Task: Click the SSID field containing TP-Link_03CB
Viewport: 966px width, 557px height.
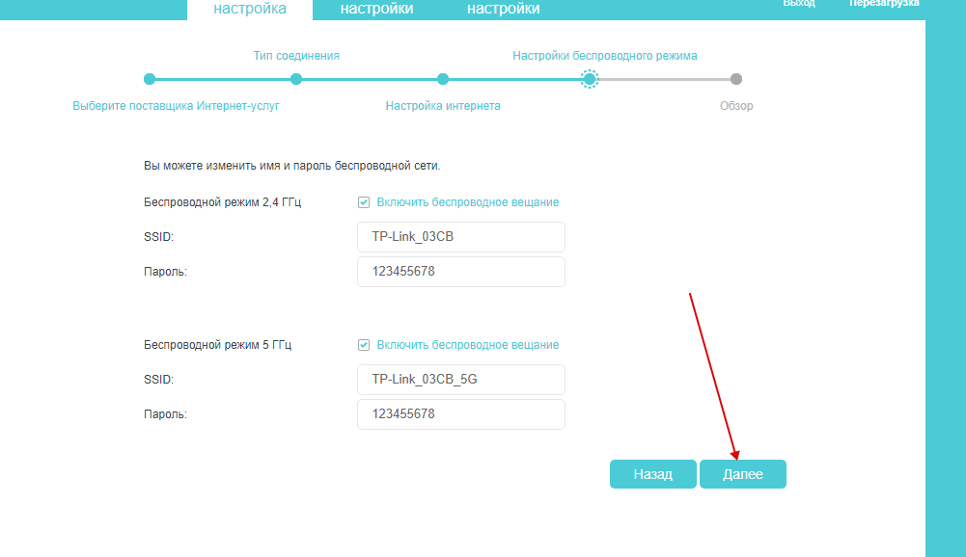Action: 460,237
